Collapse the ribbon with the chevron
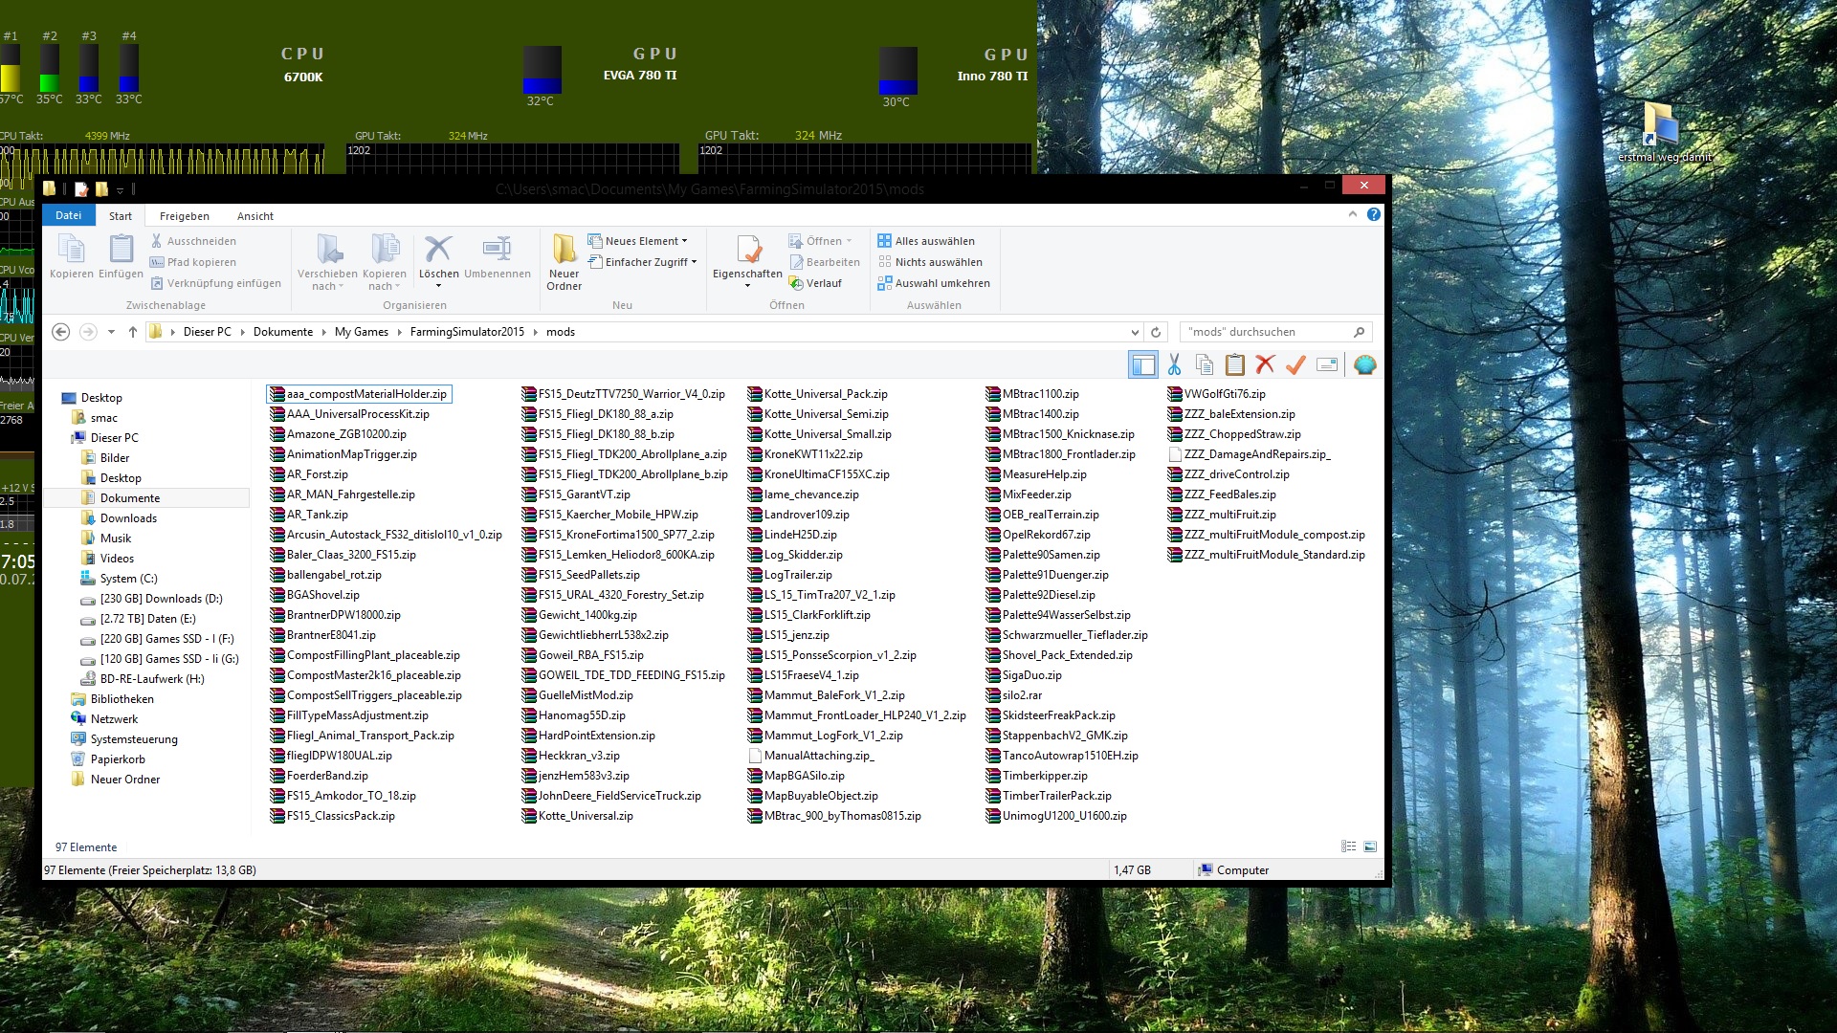The image size is (1837, 1033). click(1352, 214)
